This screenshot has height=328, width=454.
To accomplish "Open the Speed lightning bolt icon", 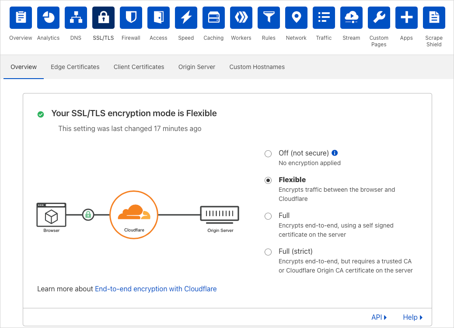I will (x=186, y=17).
